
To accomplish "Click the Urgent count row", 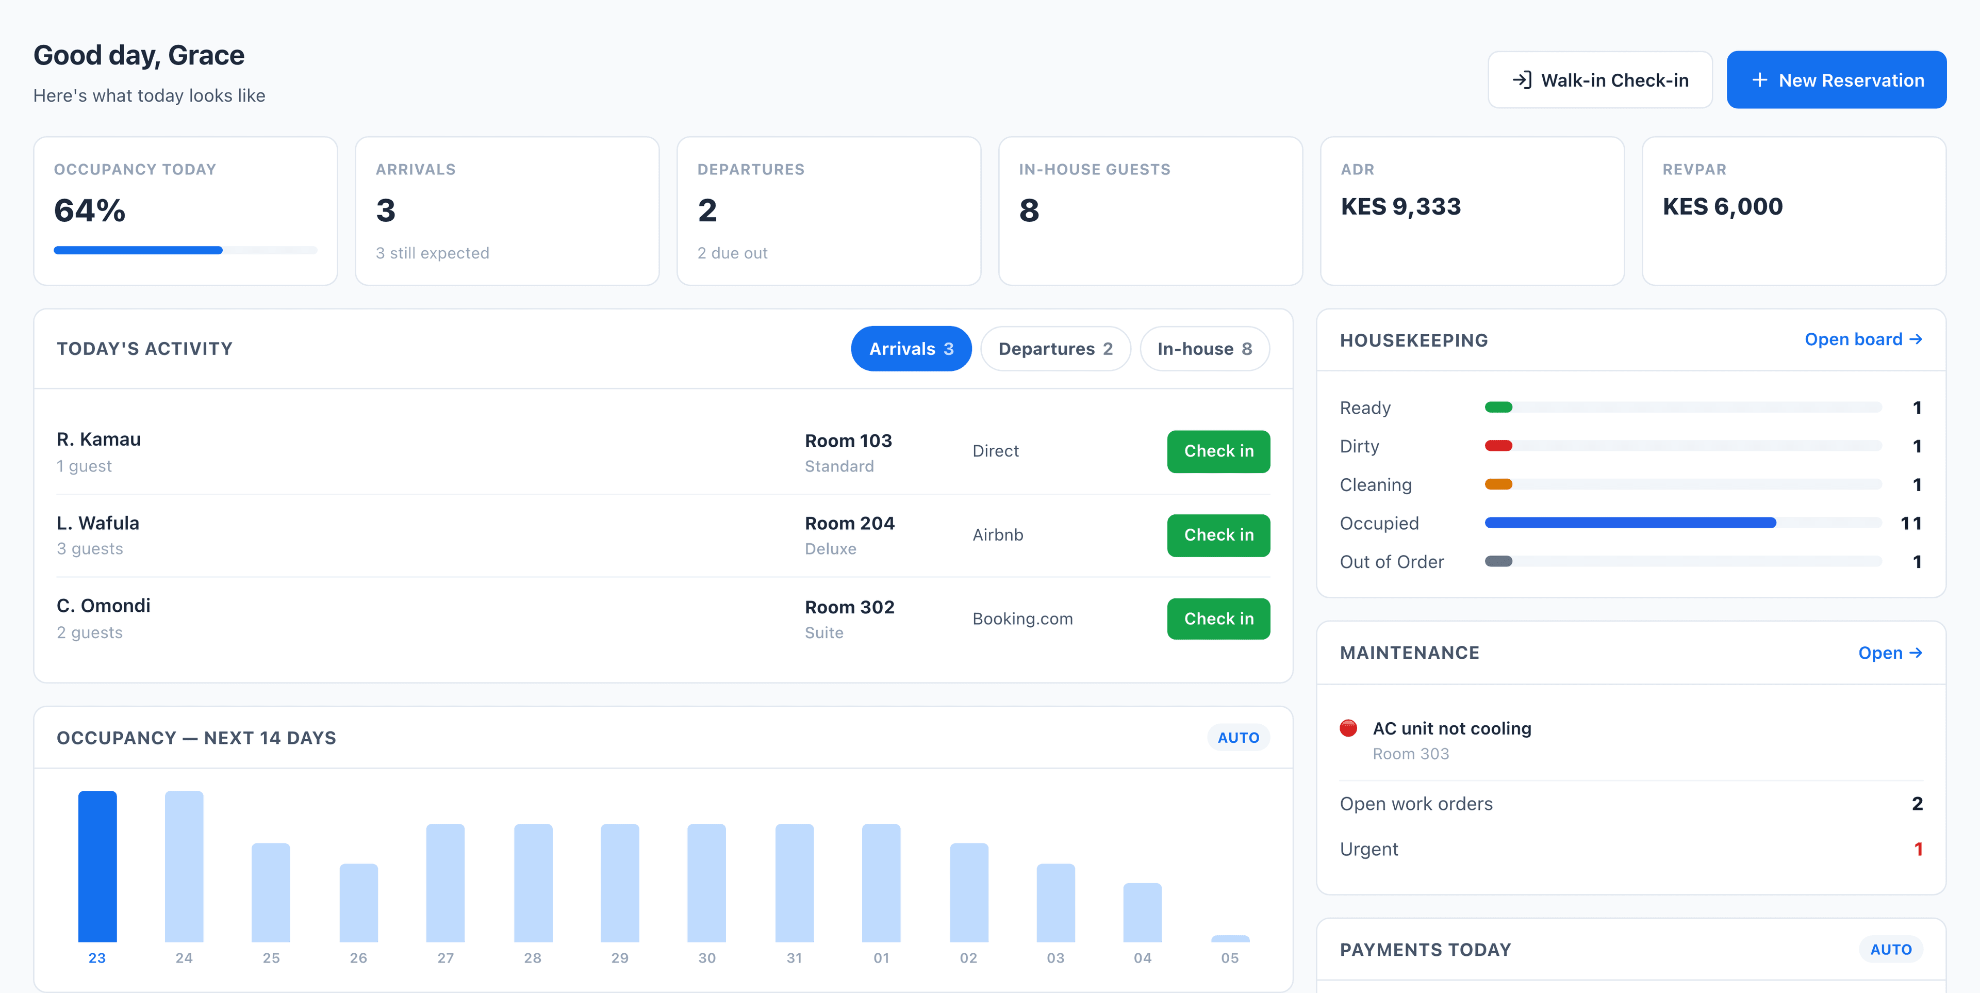I will pyautogui.click(x=1631, y=849).
